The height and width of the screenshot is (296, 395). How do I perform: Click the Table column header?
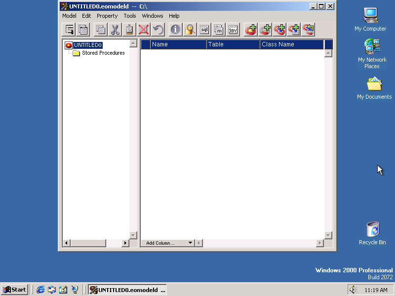point(233,44)
